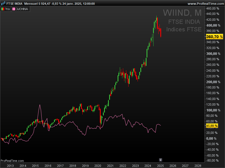Click the 2024 label on the time axis
Screen dimensions: 225x168
[148, 166]
